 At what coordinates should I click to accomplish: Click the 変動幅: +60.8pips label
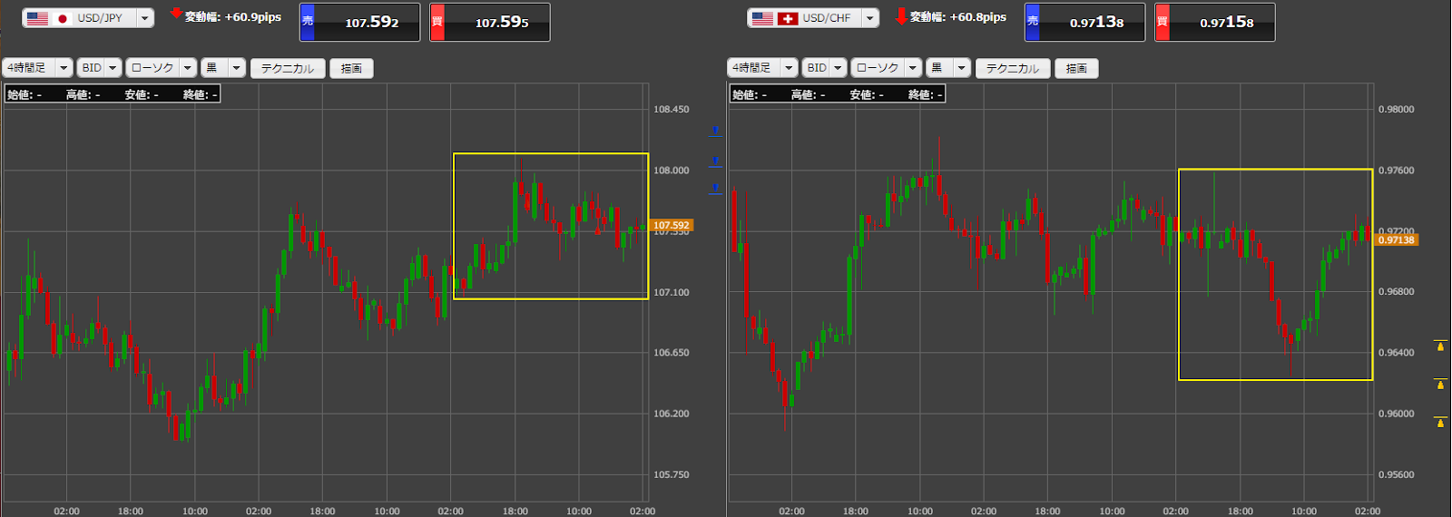pos(958,17)
